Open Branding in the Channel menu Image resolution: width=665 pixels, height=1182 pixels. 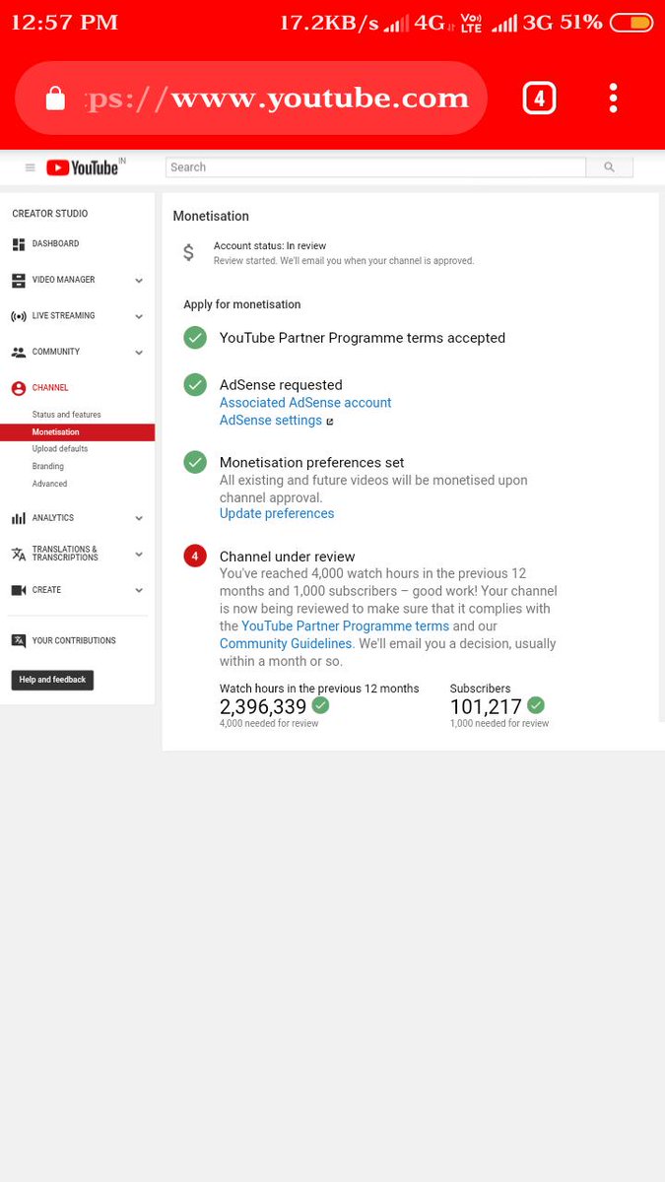[47, 466]
